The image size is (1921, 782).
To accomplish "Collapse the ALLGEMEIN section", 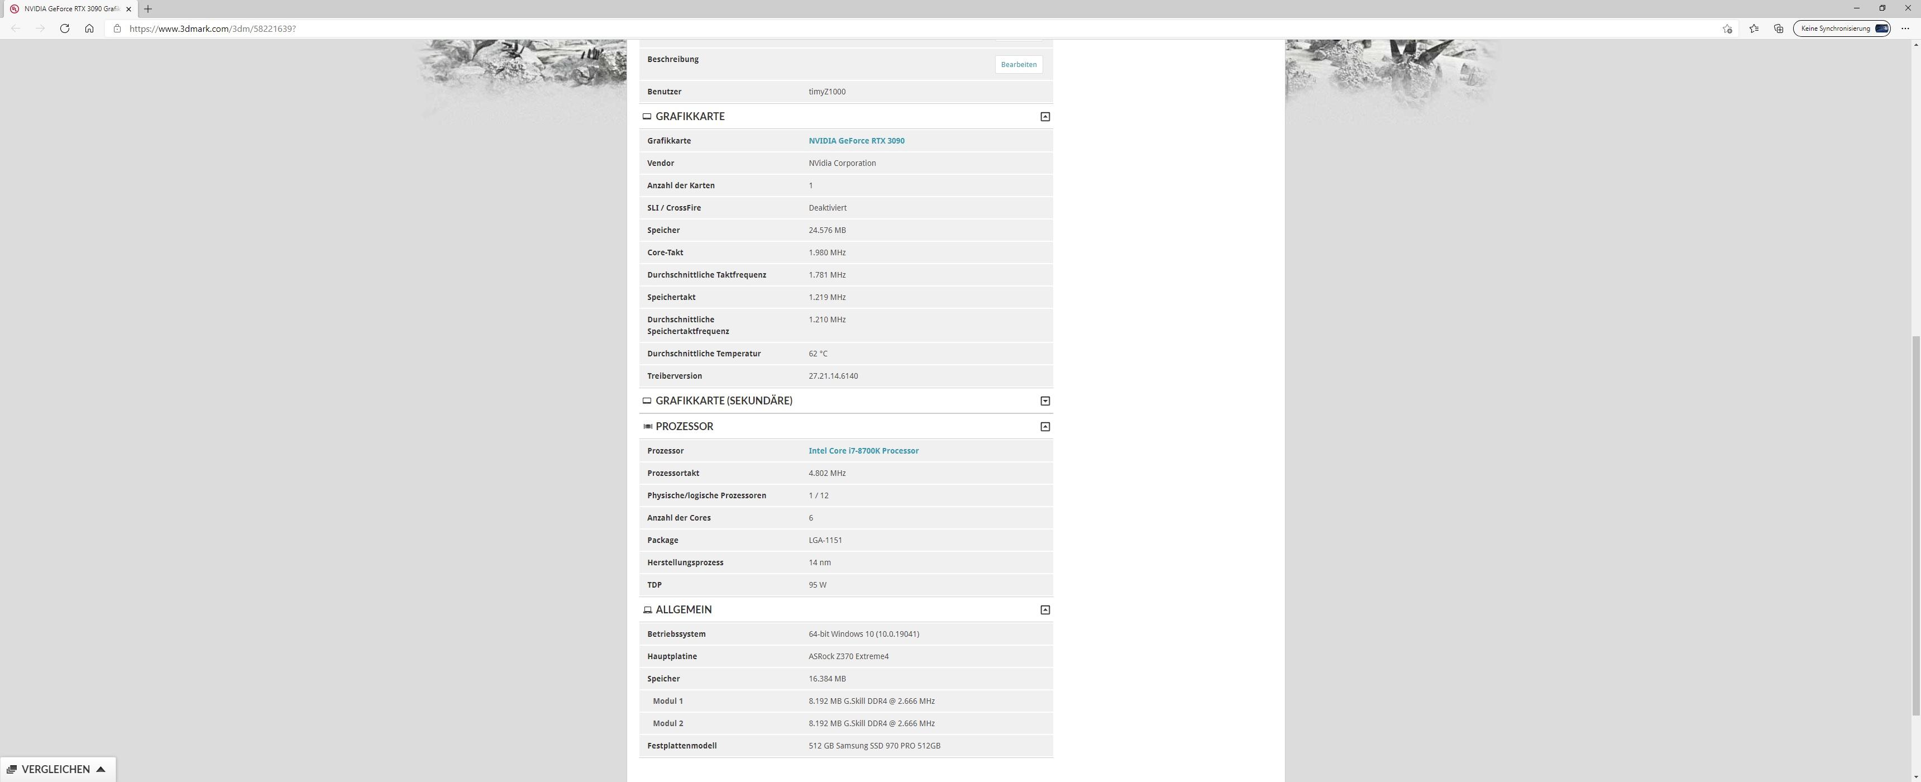I will coord(1045,609).
